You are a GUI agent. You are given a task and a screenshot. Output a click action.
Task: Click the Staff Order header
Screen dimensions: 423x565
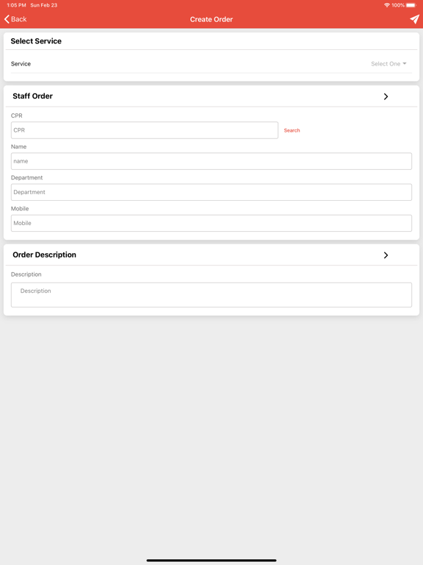click(x=33, y=96)
